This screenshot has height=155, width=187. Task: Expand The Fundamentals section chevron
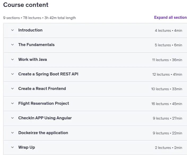tap(12, 45)
